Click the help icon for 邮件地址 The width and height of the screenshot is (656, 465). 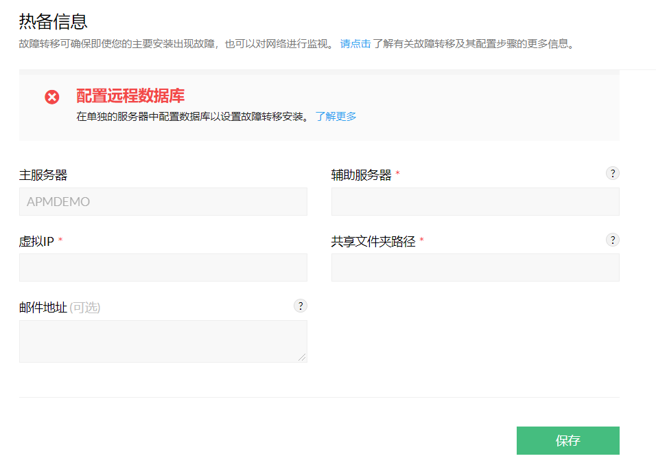coord(300,306)
